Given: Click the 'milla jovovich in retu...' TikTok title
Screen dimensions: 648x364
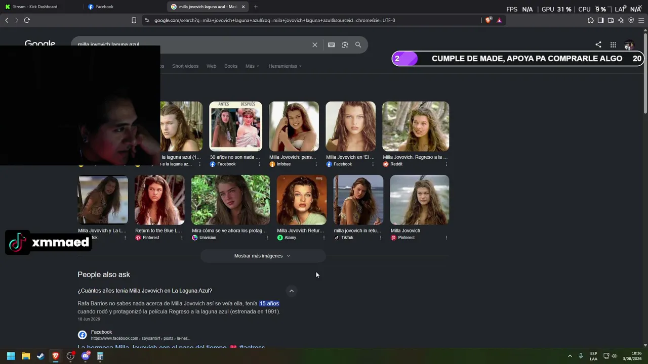Looking at the screenshot, I should click(357, 231).
